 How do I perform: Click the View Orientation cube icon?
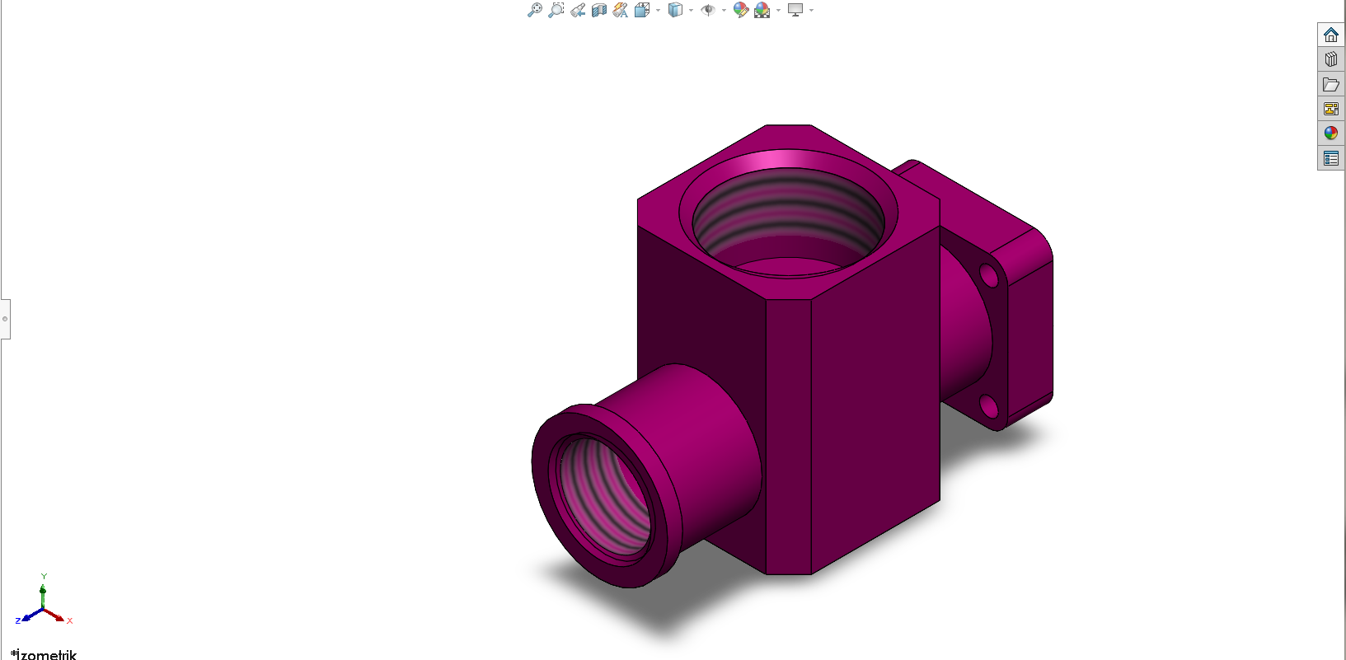(x=642, y=10)
